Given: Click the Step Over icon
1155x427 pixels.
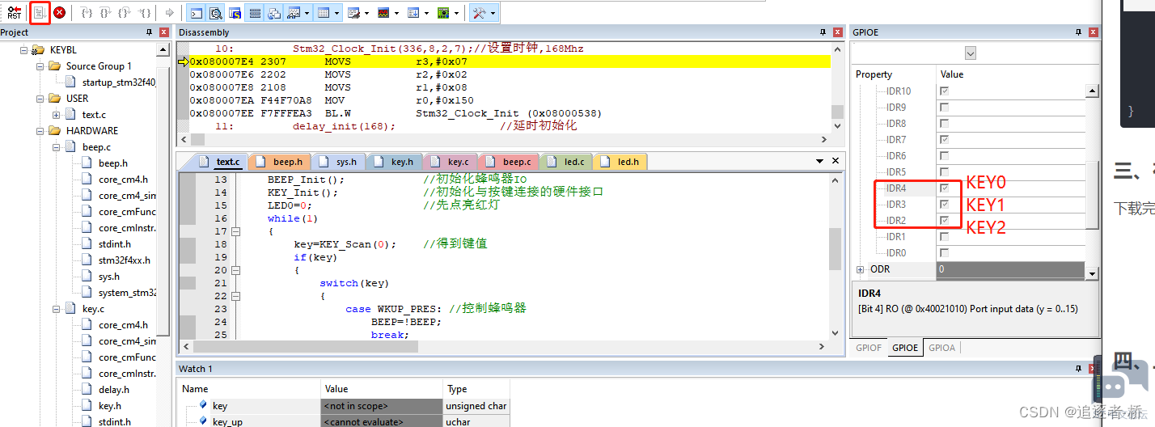Looking at the screenshot, I should (105, 13).
